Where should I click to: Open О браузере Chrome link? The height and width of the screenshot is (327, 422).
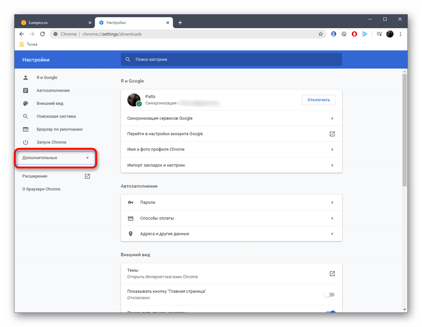click(41, 189)
